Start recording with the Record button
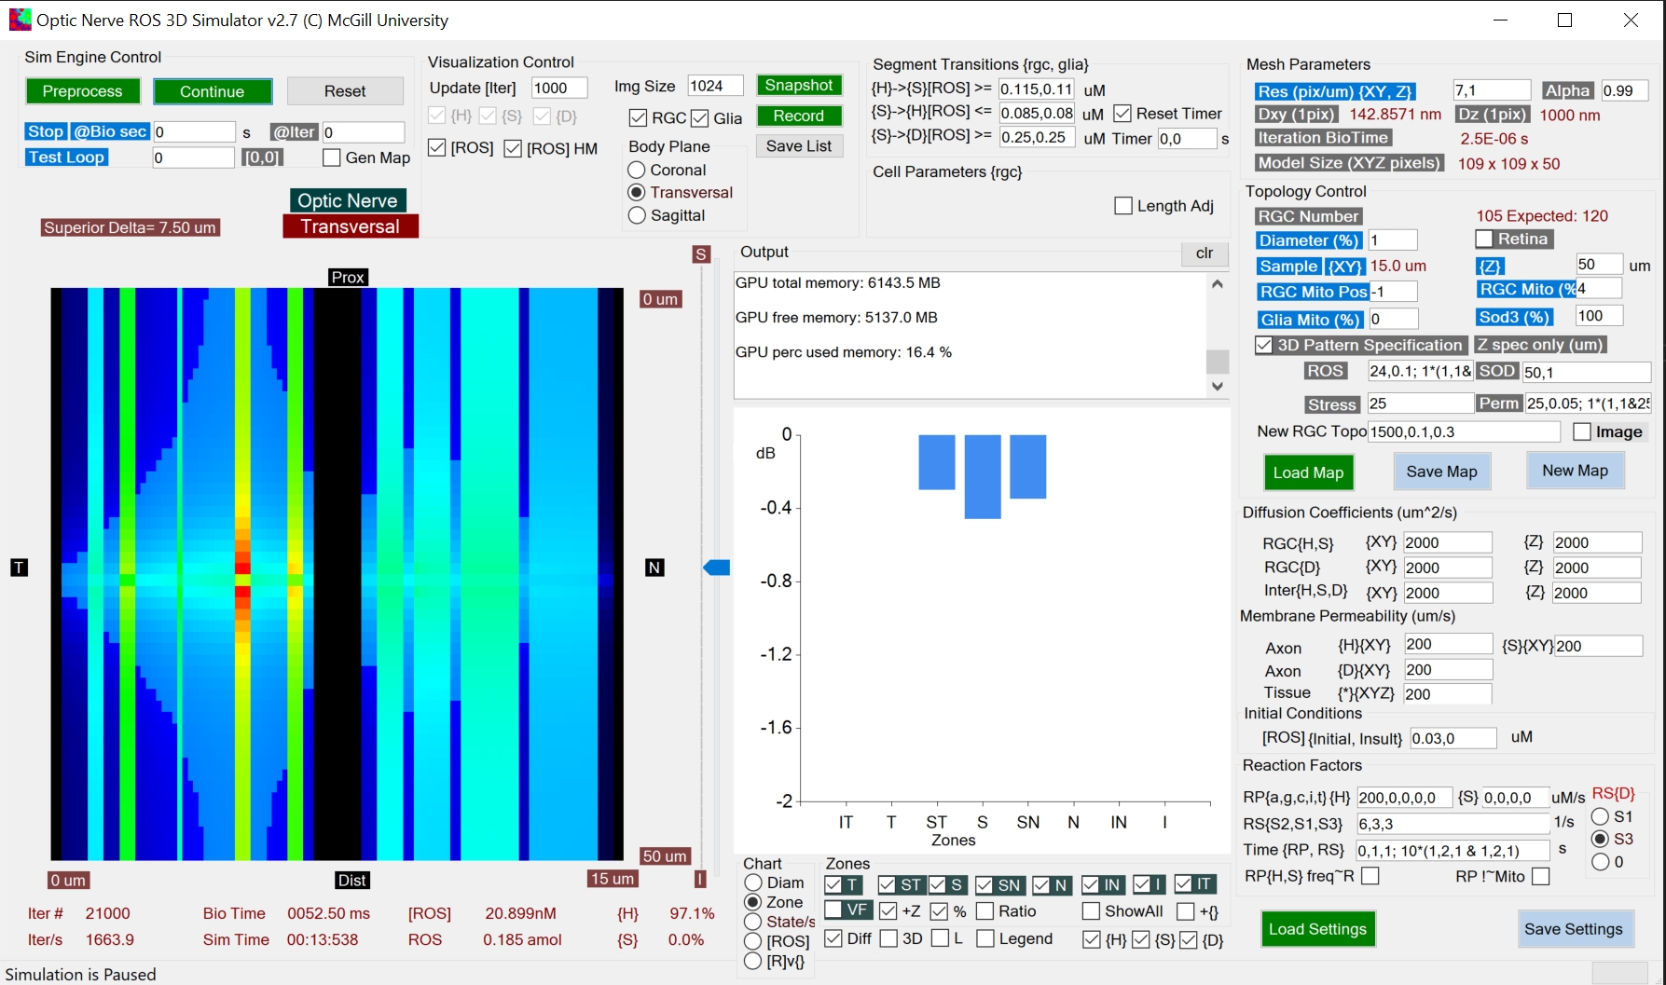 (799, 116)
